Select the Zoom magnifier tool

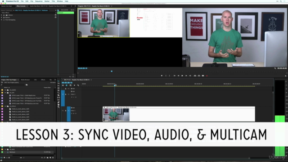tap(58, 107)
